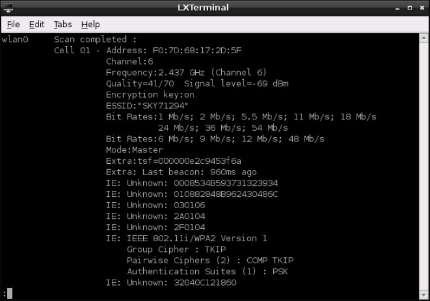The image size is (430, 301).
Task: Open the Edit menu
Action: click(x=37, y=24)
